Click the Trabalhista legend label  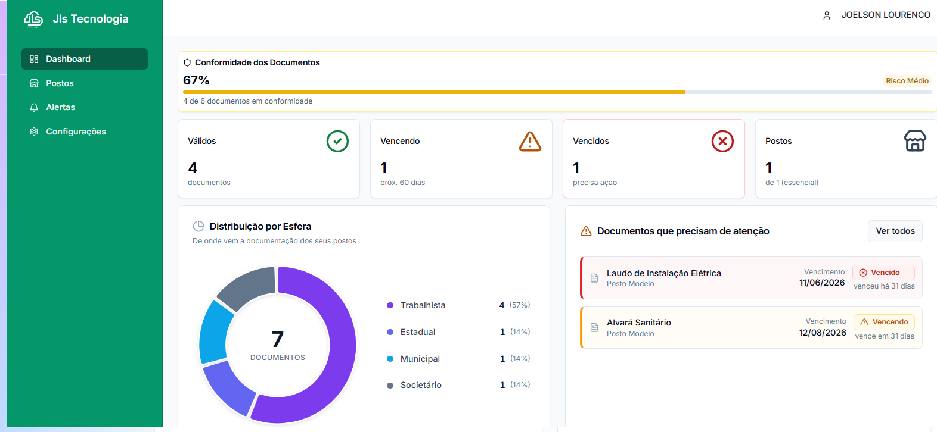[423, 305]
